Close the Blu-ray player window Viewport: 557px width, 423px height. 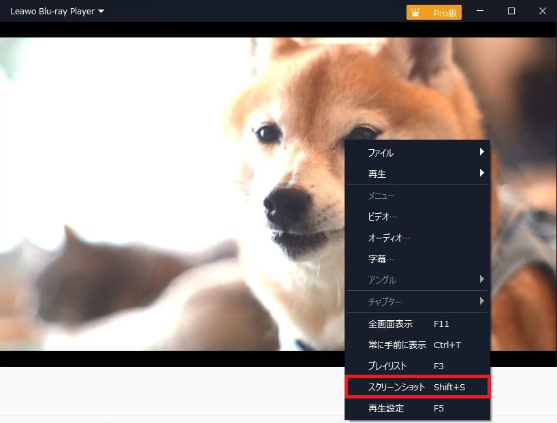pyautogui.click(x=542, y=11)
